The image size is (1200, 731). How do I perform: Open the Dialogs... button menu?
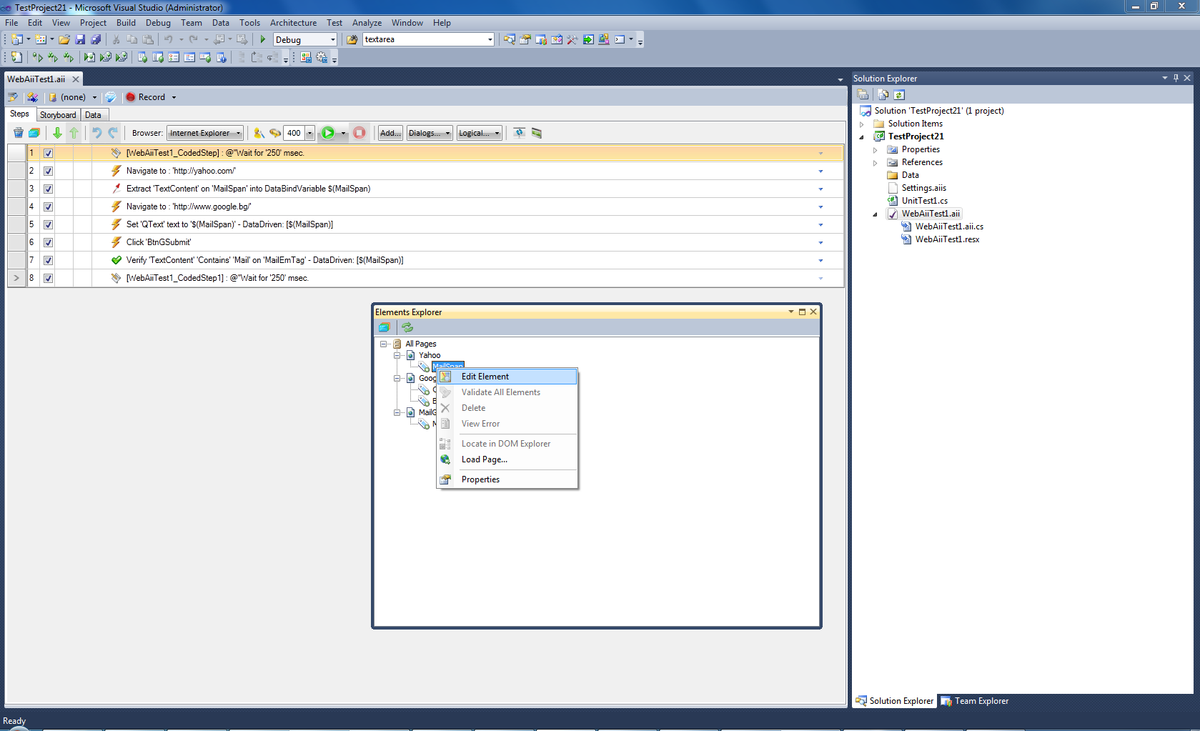(x=429, y=133)
